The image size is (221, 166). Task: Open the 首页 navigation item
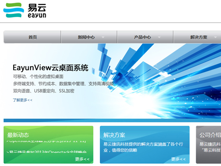click(x=33, y=37)
